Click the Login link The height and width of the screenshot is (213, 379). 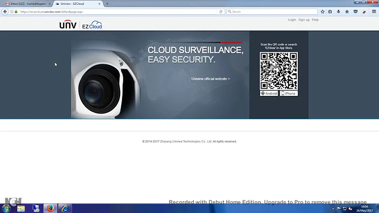[292, 20]
